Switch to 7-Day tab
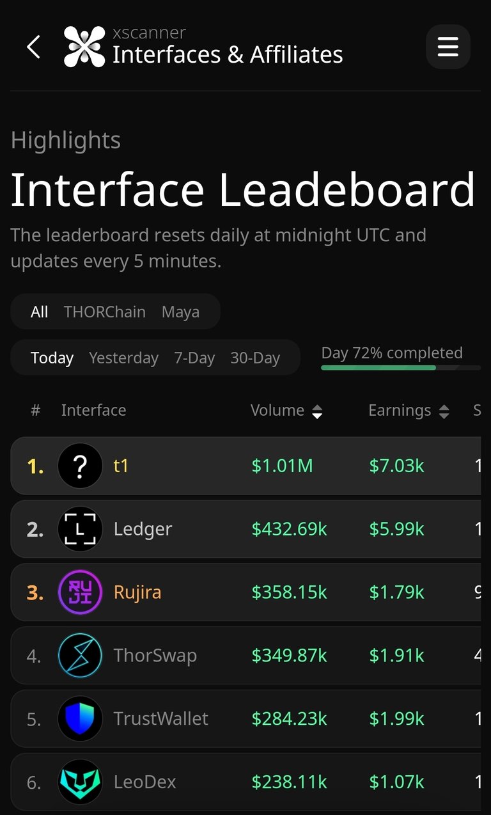The width and height of the screenshot is (491, 815). click(194, 358)
